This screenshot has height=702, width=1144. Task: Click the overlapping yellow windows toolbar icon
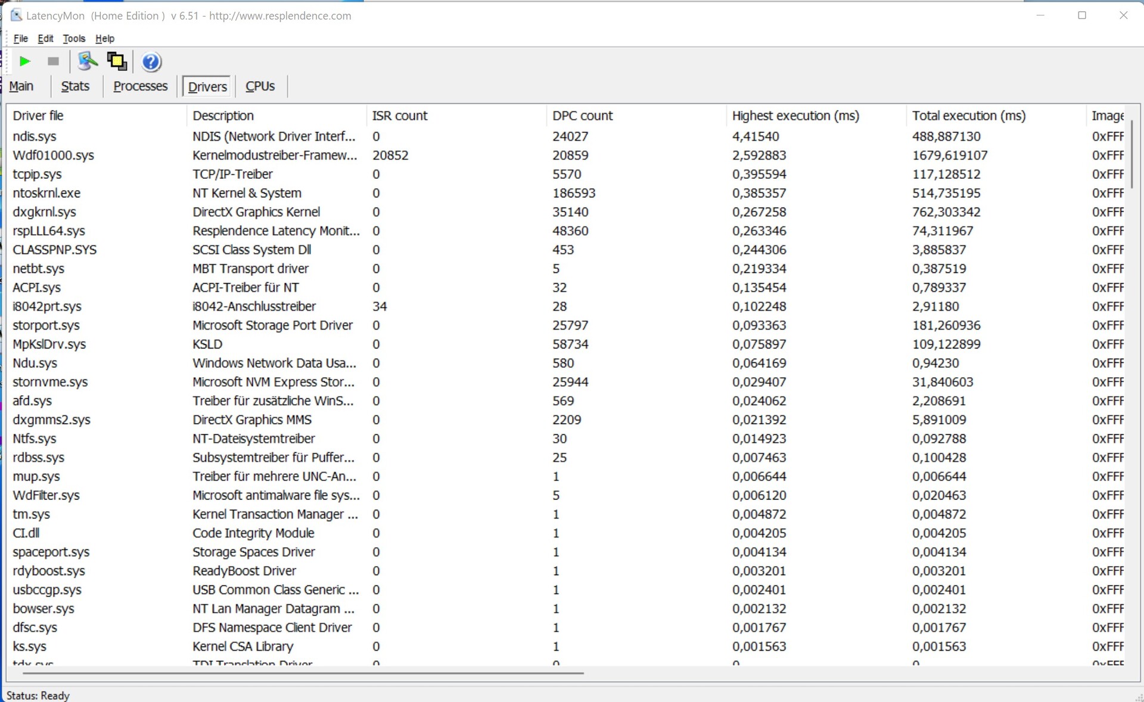tap(117, 61)
